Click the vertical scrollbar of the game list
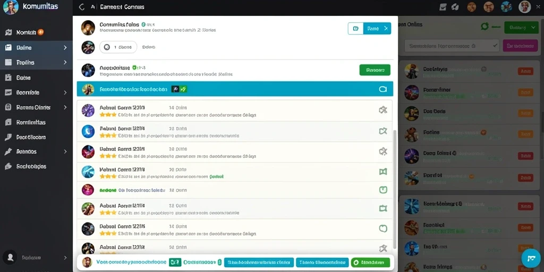544x272 pixels. (395, 189)
